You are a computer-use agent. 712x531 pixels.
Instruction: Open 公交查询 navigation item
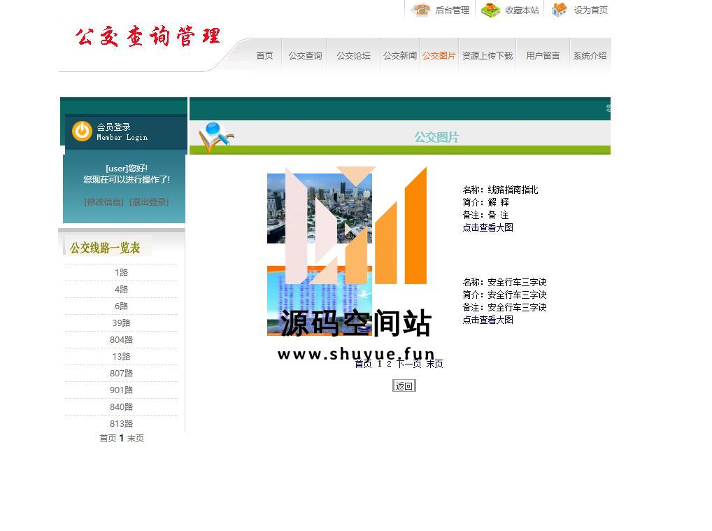pyautogui.click(x=305, y=55)
